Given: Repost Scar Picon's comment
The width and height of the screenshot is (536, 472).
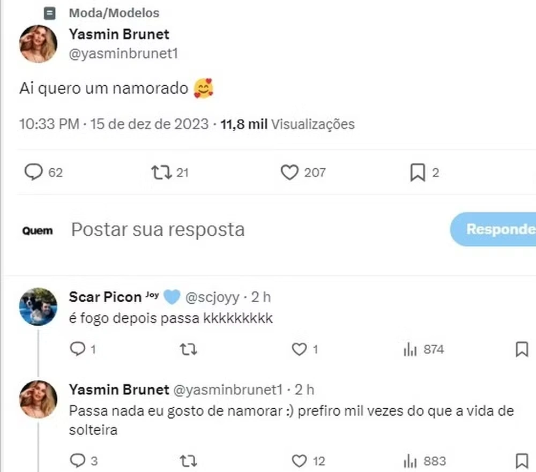Looking at the screenshot, I should [188, 350].
